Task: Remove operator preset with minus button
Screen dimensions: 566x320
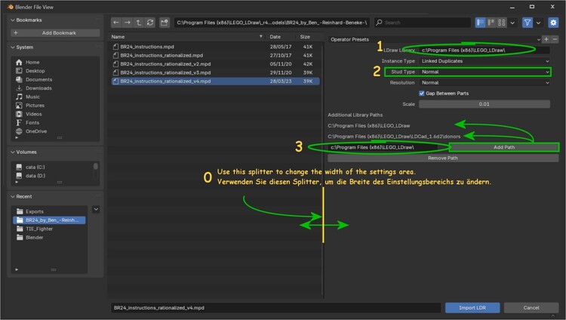Action: (x=555, y=38)
